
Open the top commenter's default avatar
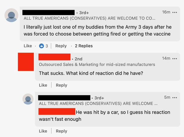[x=11, y=15]
